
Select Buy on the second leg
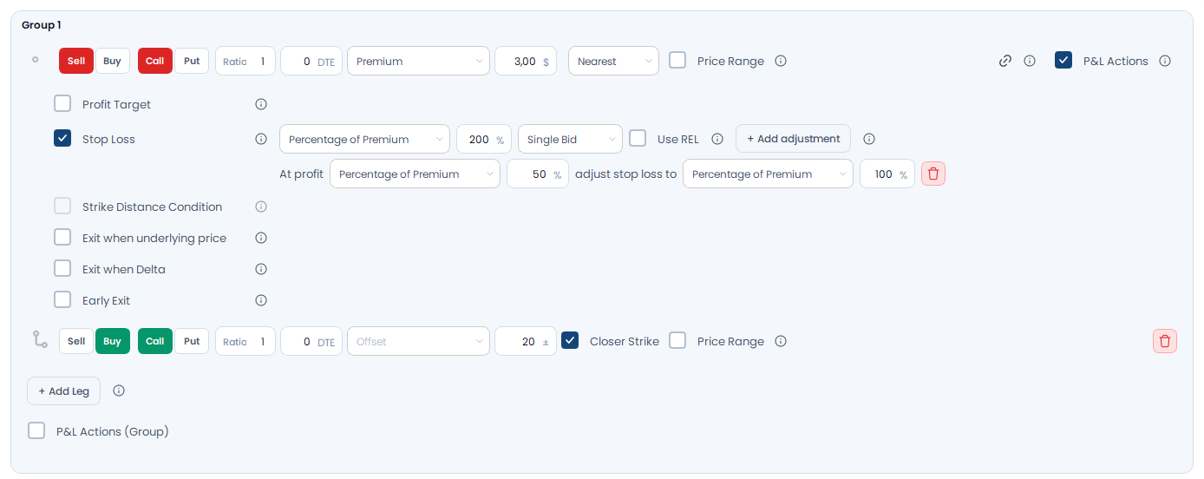point(113,341)
